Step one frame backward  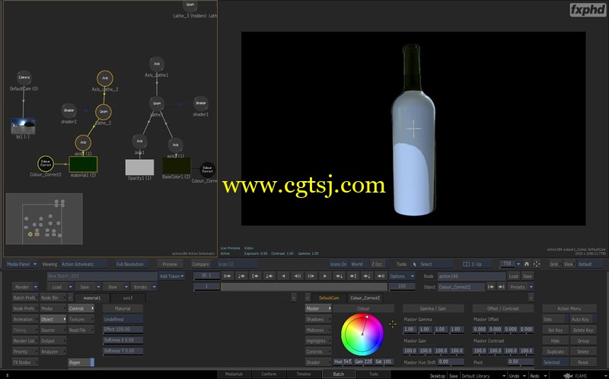coord(298,276)
